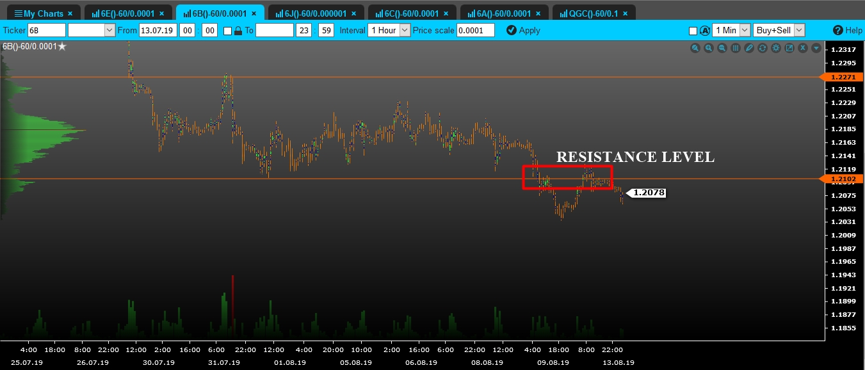Click the Price scale input field
The width and height of the screenshot is (865, 370).
pos(476,30)
